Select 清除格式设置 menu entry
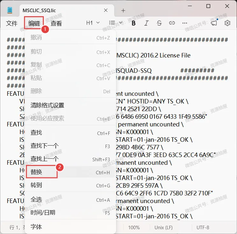The height and width of the screenshot is (234, 237). (x=70, y=105)
